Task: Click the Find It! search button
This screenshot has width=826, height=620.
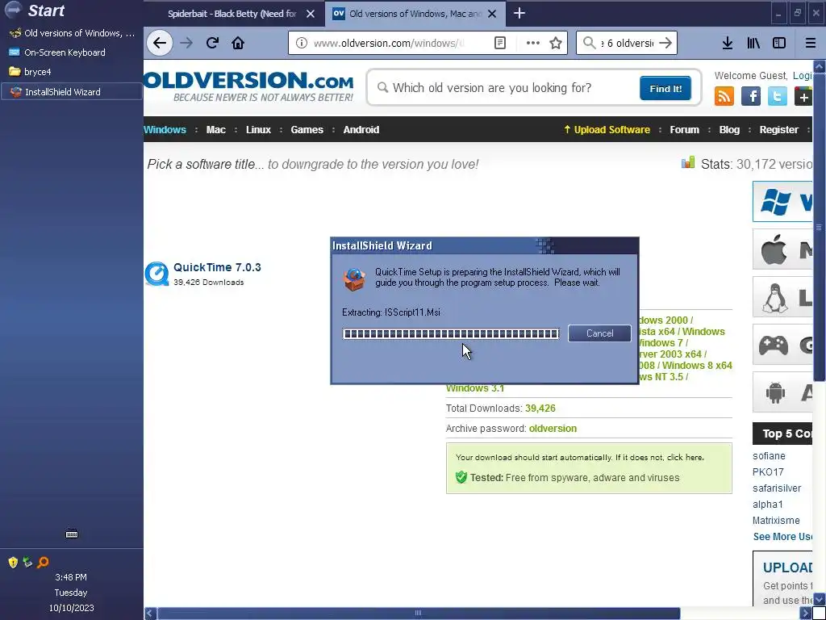Action: (x=665, y=88)
